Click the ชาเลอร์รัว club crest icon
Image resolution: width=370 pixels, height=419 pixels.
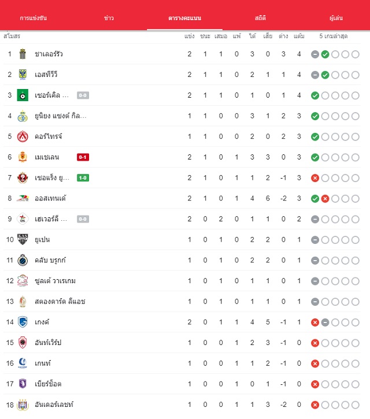tap(23, 54)
